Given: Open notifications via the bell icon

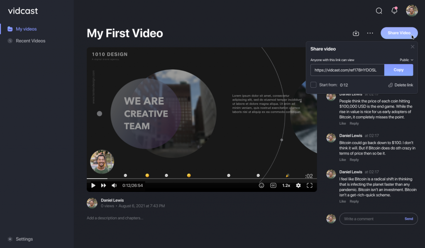Looking at the screenshot, I should pos(394,11).
